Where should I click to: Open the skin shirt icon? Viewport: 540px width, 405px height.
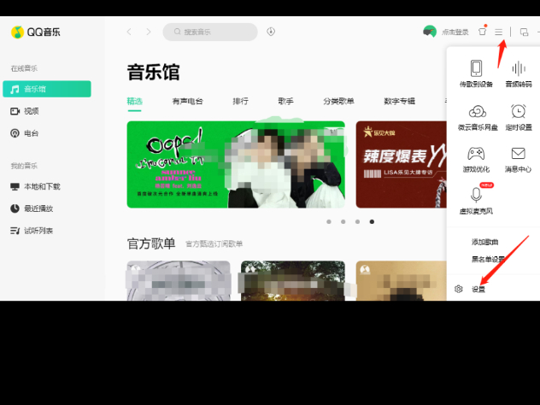[x=482, y=32]
